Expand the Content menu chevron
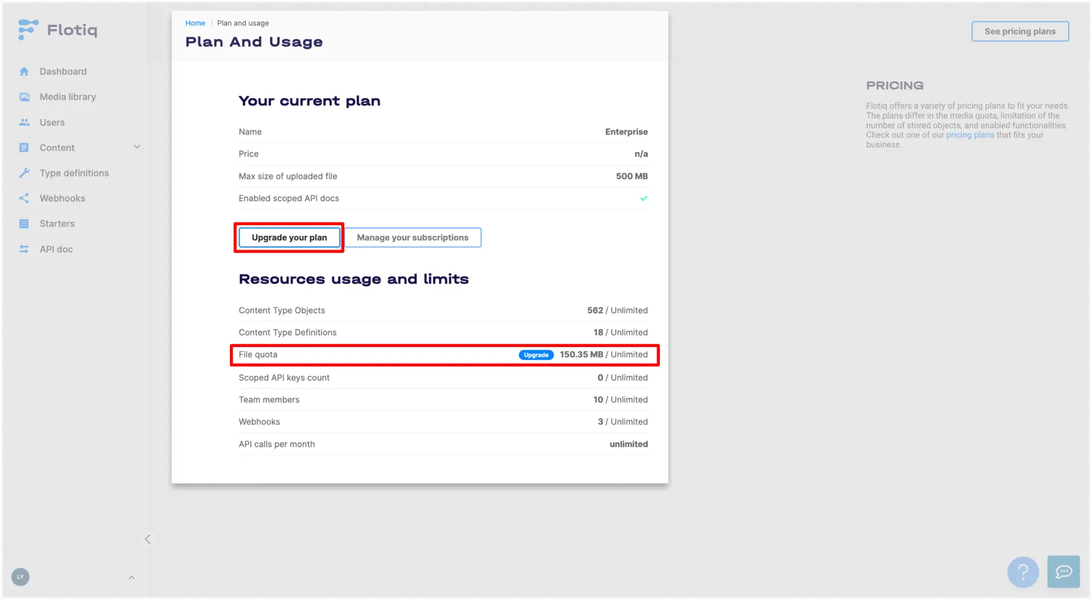 [136, 147]
